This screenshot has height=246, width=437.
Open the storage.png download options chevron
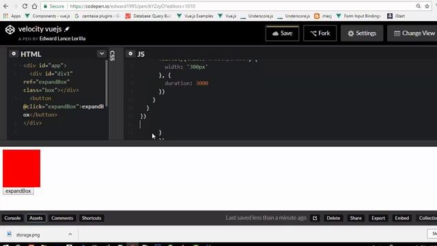tap(70, 234)
